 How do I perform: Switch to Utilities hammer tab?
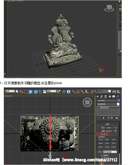point(118,96)
